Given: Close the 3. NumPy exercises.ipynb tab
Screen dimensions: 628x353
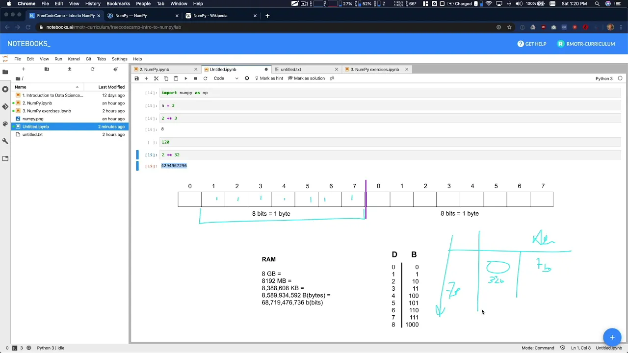Looking at the screenshot, I should point(407,70).
